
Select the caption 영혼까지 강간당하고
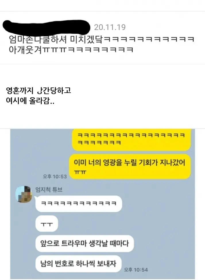[38, 90]
